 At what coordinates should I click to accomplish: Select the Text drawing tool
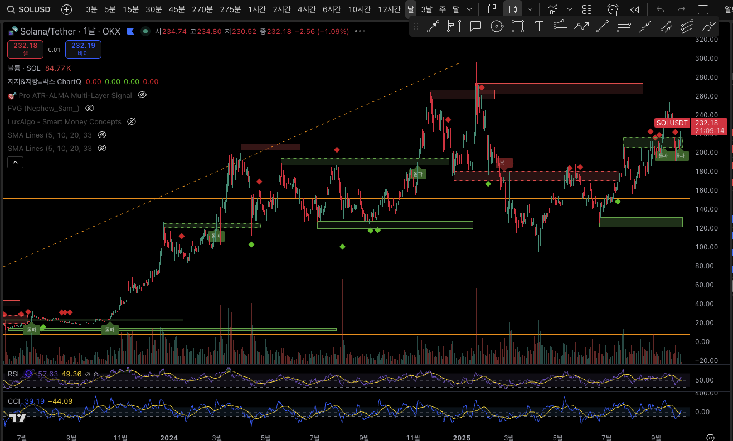click(x=539, y=26)
